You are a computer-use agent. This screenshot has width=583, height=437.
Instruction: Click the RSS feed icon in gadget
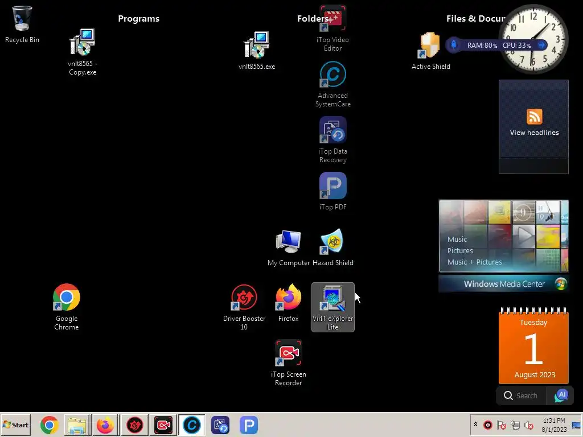(534, 117)
